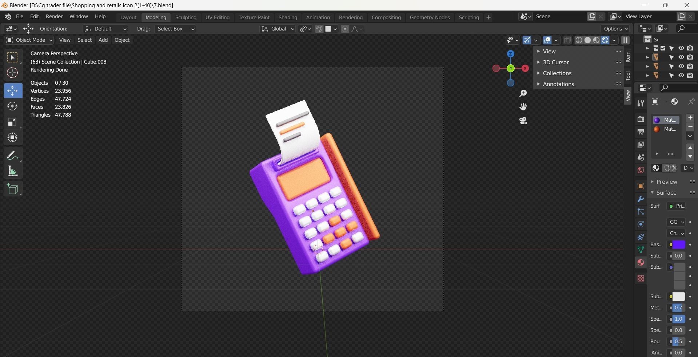Select the Measure tool

click(12, 171)
